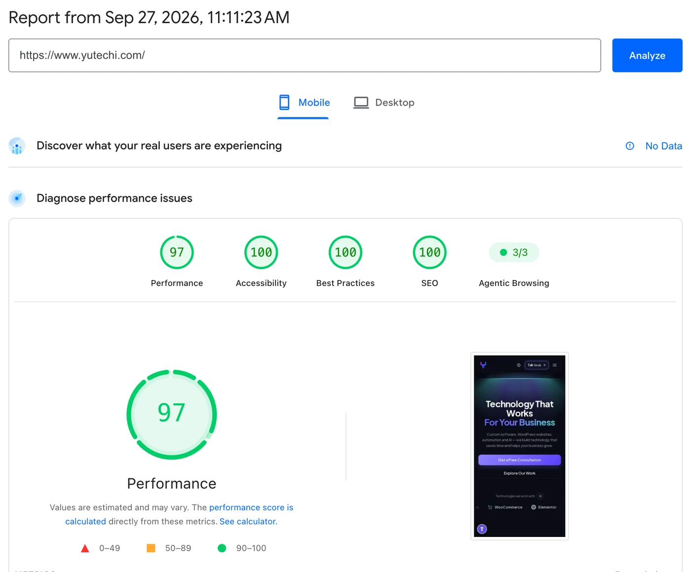This screenshot has width=691, height=572.
Task: Jump to SEO score 100 gauge
Action: 430,252
